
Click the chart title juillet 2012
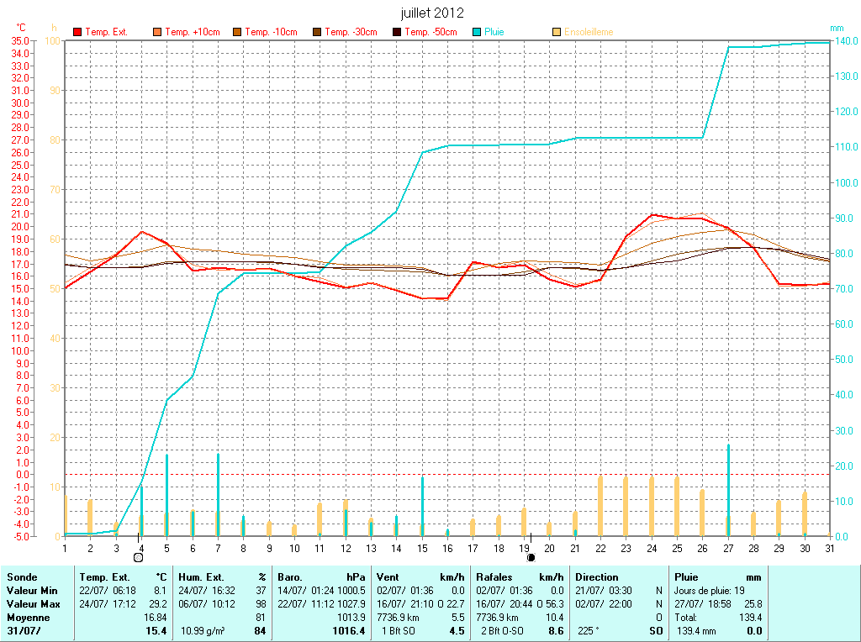coord(430,13)
